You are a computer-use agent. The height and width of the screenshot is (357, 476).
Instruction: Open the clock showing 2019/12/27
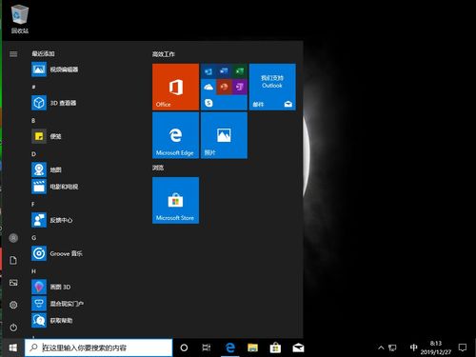pos(436,347)
